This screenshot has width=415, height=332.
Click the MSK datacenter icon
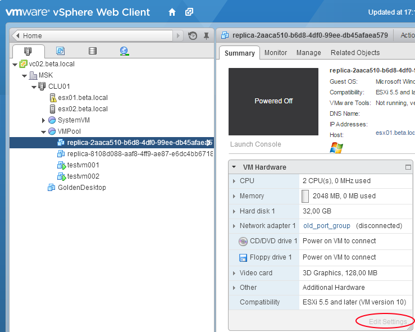(x=33, y=75)
